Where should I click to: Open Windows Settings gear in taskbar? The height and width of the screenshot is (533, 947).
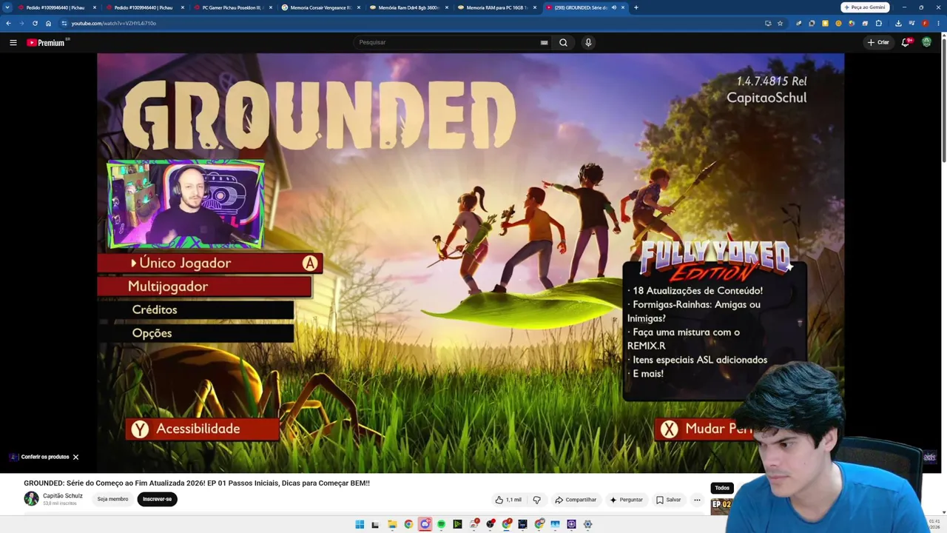coord(587,524)
